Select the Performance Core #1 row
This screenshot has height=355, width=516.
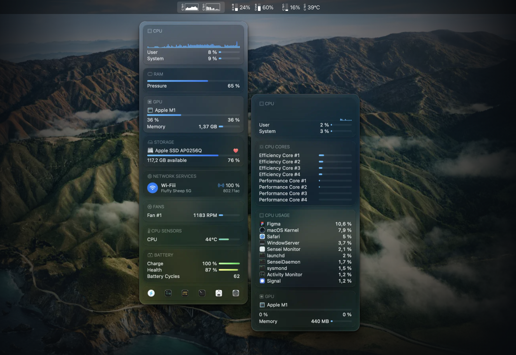(305, 181)
